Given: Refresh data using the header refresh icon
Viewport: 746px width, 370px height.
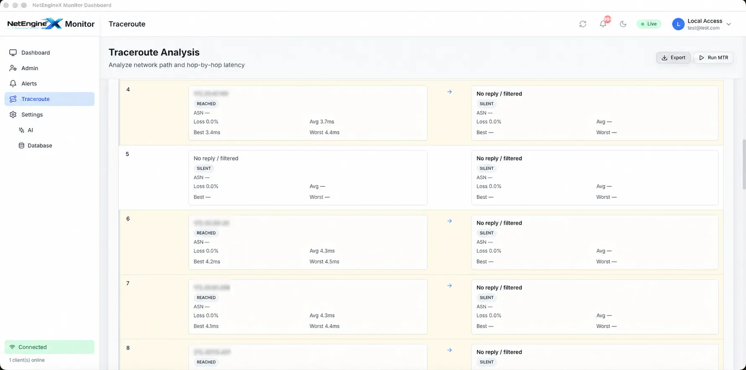Looking at the screenshot, I should [x=583, y=24].
